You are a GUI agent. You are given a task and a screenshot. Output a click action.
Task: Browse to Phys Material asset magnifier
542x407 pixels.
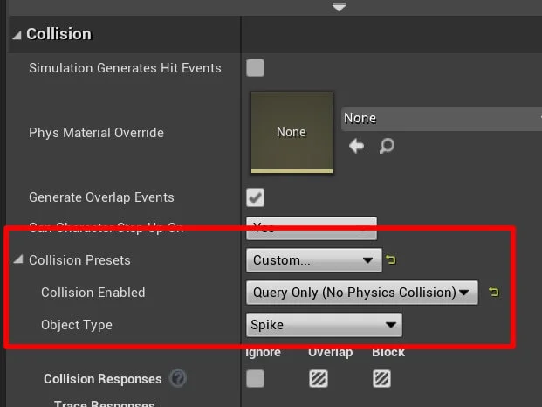click(x=387, y=146)
